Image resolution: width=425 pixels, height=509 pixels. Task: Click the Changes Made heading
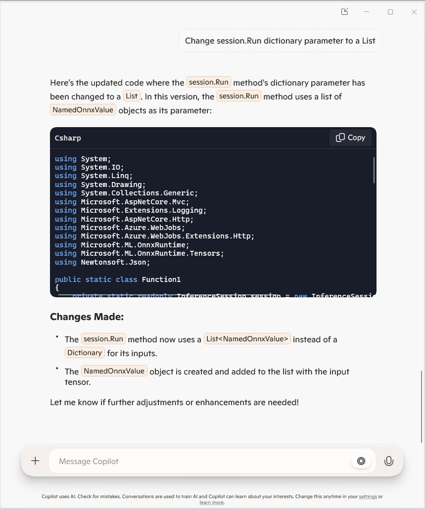tap(87, 317)
